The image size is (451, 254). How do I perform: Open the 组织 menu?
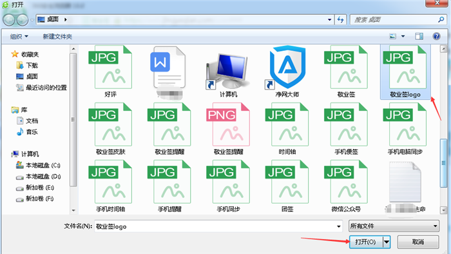(x=19, y=37)
